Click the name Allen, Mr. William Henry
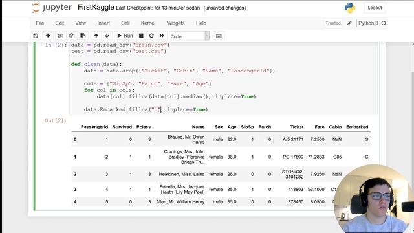 tap(180, 201)
